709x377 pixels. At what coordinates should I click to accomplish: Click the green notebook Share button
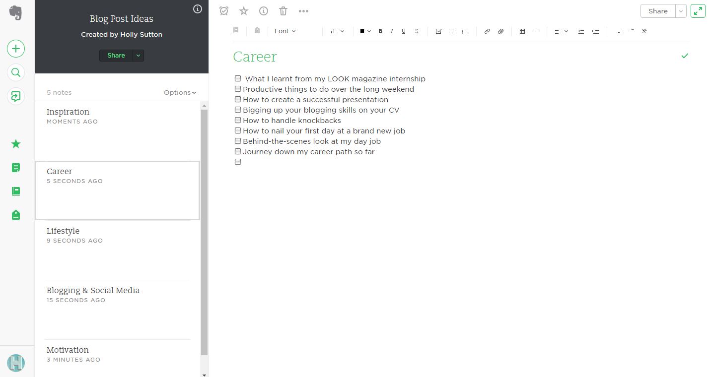click(116, 56)
